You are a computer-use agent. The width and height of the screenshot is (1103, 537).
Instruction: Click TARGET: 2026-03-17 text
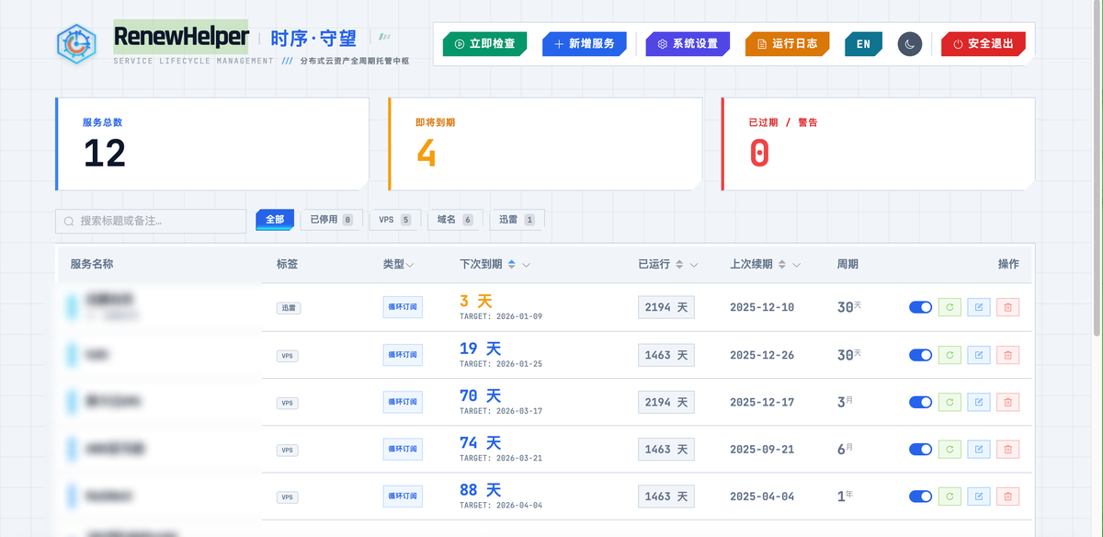pyautogui.click(x=501, y=411)
